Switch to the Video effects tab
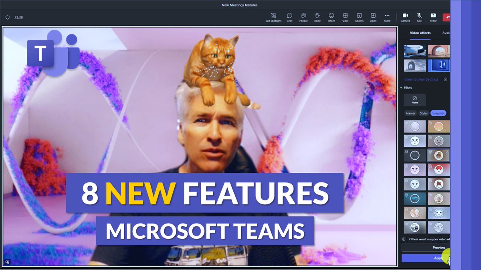This screenshot has height=270, width=481. (420, 33)
